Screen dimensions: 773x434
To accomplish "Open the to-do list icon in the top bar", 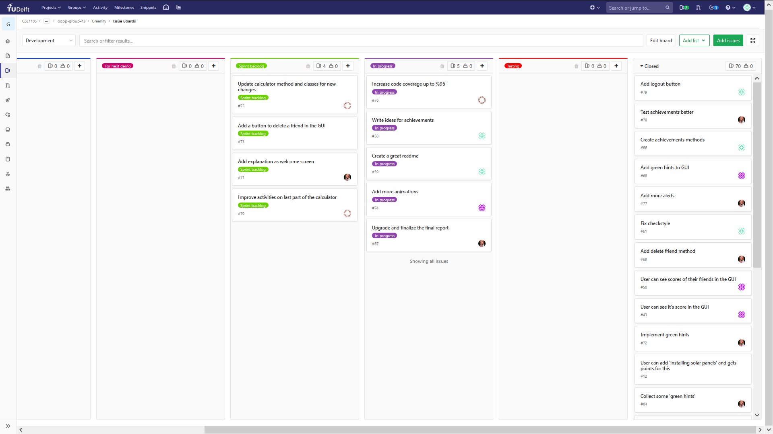I will tap(713, 8).
